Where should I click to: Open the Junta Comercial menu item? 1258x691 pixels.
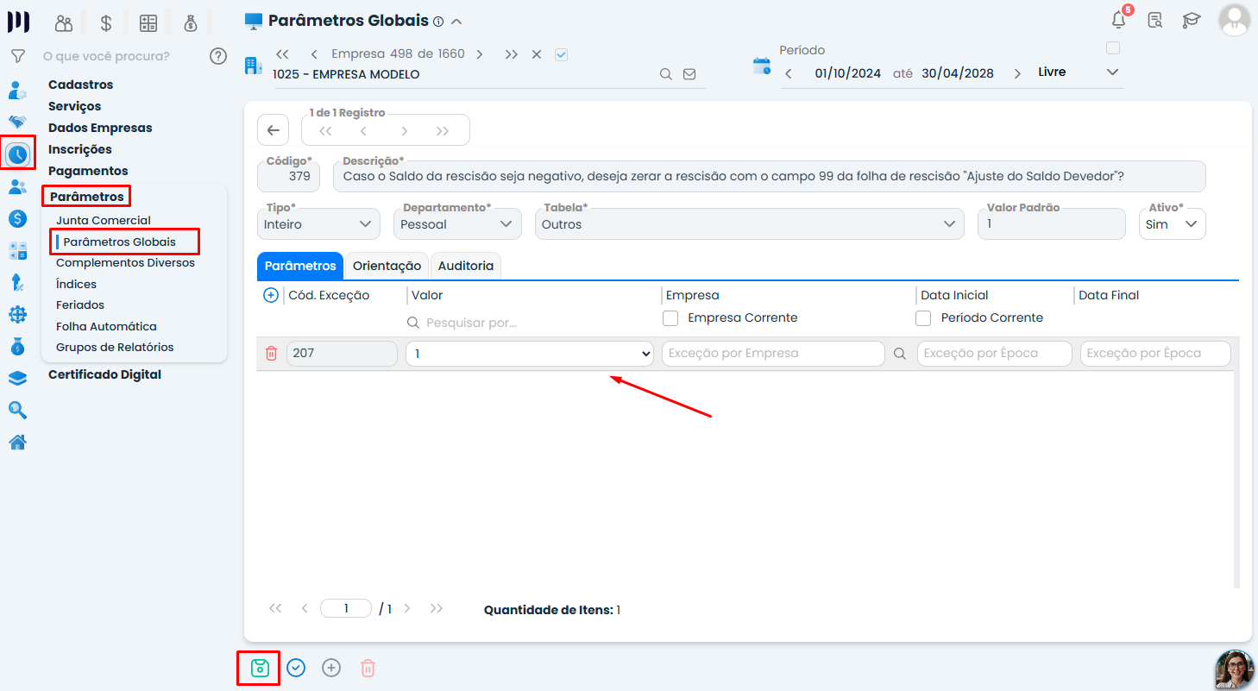(x=104, y=220)
